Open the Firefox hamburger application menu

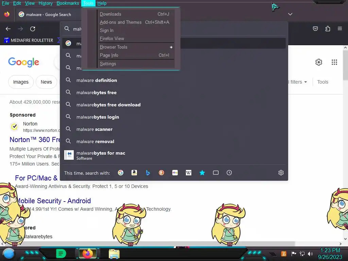point(340,29)
